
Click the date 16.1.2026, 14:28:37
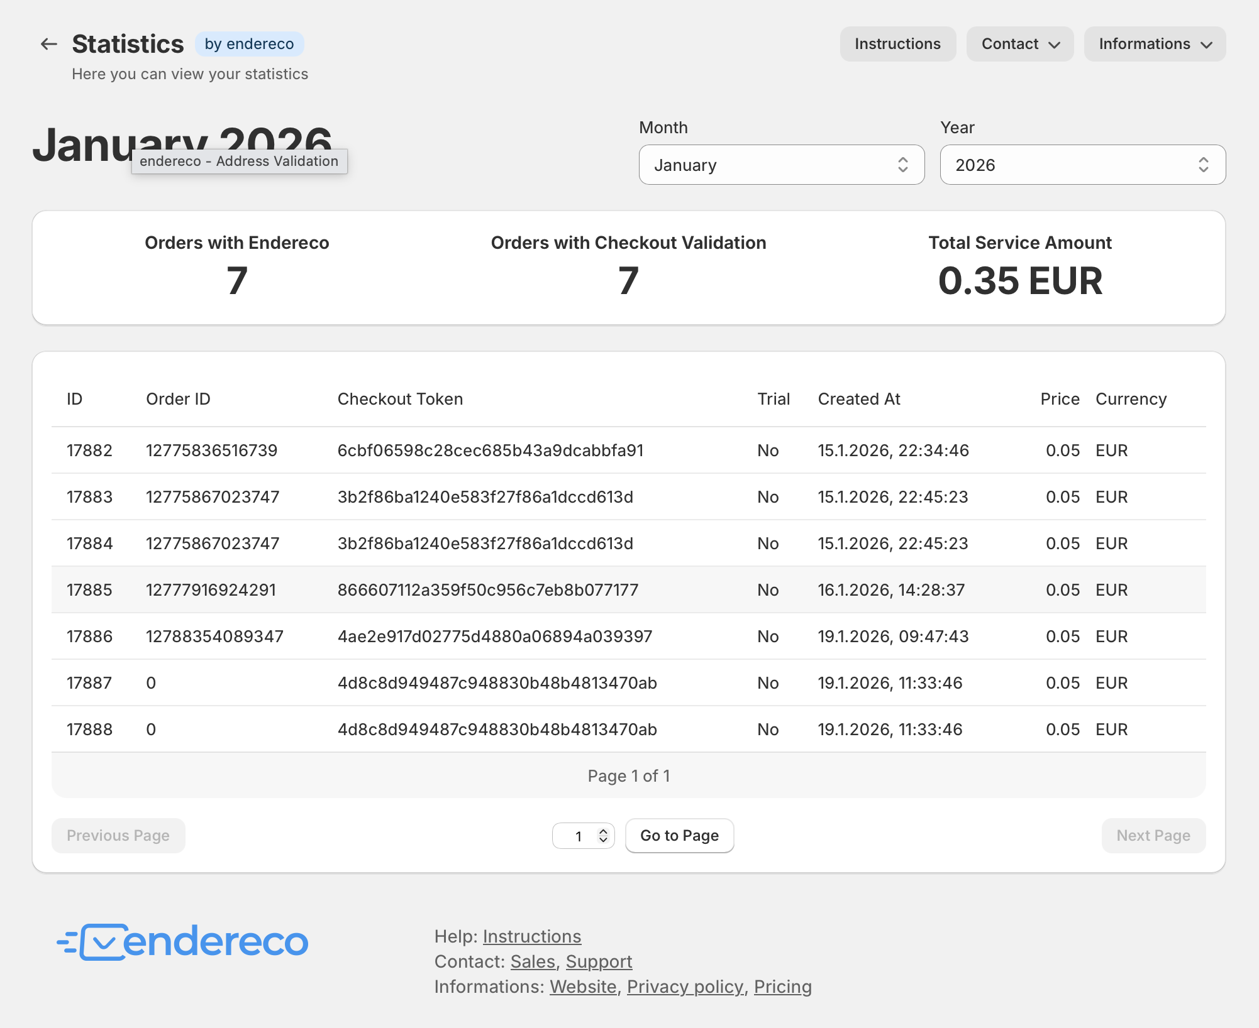891,590
